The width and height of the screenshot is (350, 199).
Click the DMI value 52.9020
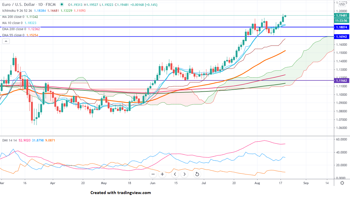tap(25, 140)
